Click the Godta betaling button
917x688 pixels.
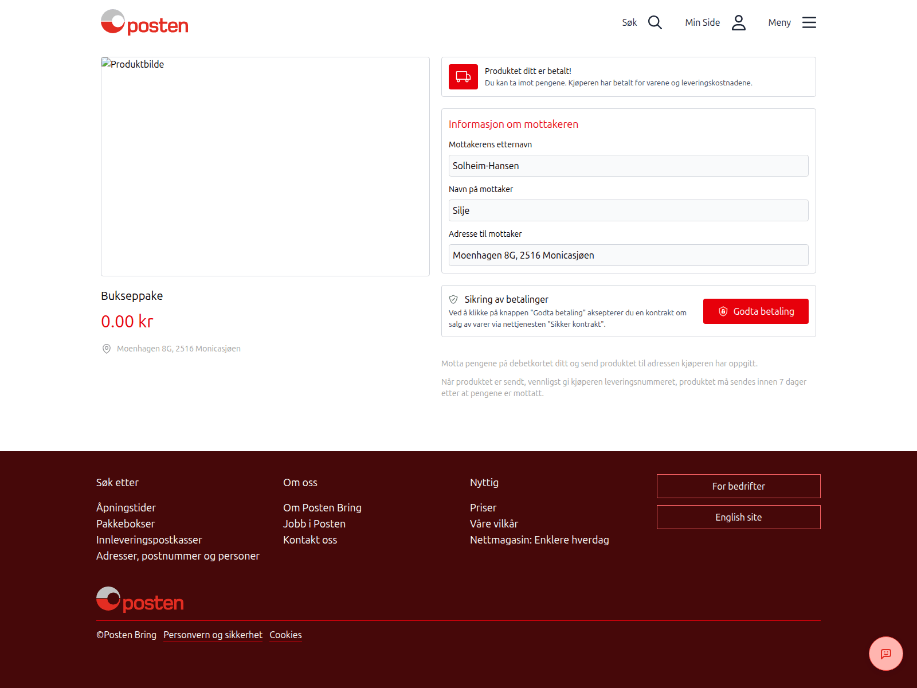click(756, 311)
